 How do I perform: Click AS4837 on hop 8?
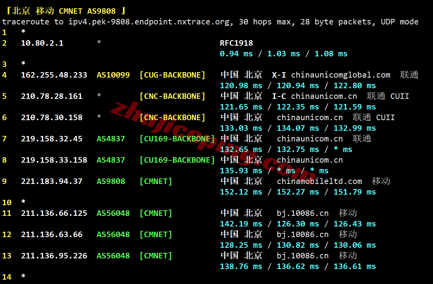tap(111, 160)
